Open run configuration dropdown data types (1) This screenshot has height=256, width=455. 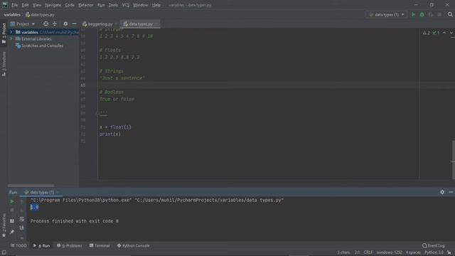click(x=387, y=14)
